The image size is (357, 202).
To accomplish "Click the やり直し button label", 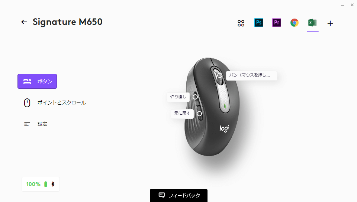I will pyautogui.click(x=178, y=97).
